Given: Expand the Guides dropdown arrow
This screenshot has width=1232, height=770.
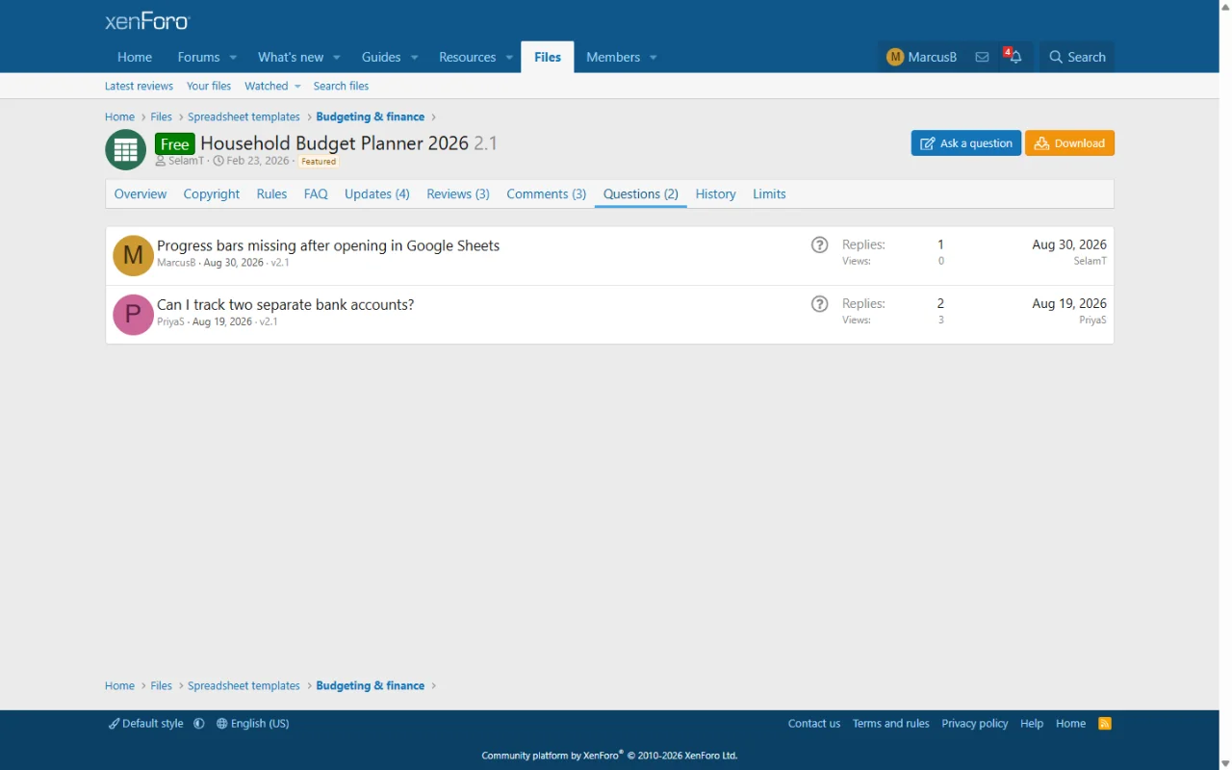Looking at the screenshot, I should 415,58.
